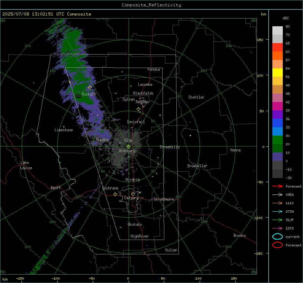Viewport: 303px width, 283px height.
Task: Click the green 31JP arrow legend icon
Action: [277, 220]
